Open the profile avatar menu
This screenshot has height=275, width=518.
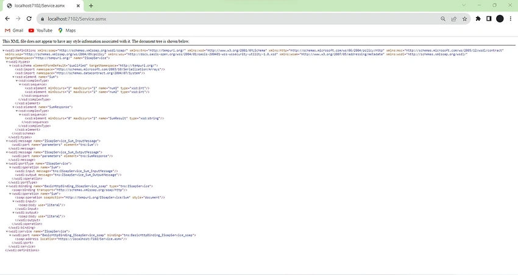(x=500, y=19)
